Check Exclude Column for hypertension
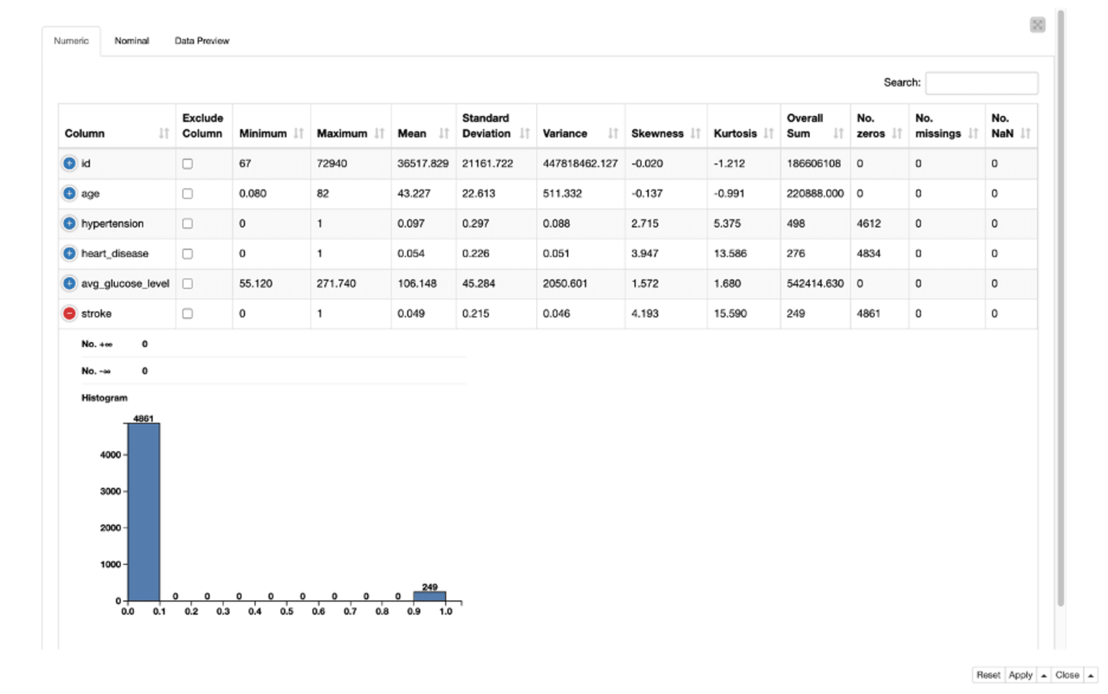This screenshot has height=694, width=1108. tap(188, 224)
